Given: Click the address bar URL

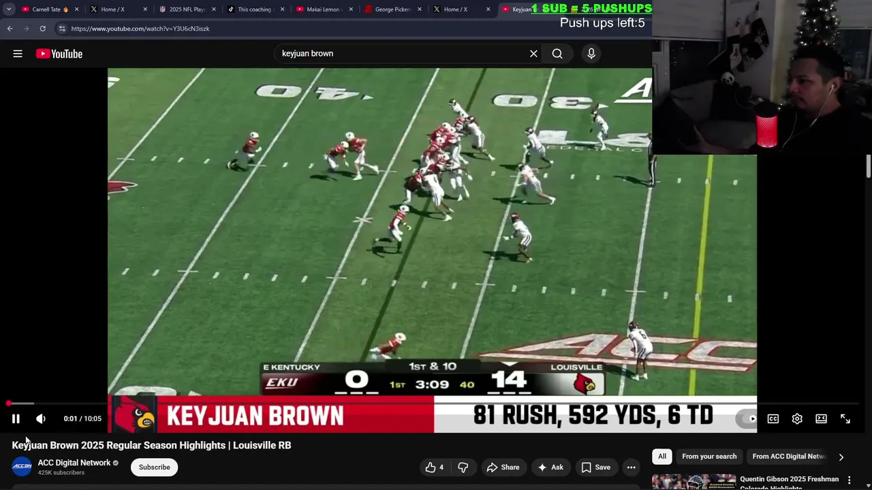Looking at the screenshot, I should tap(140, 29).
